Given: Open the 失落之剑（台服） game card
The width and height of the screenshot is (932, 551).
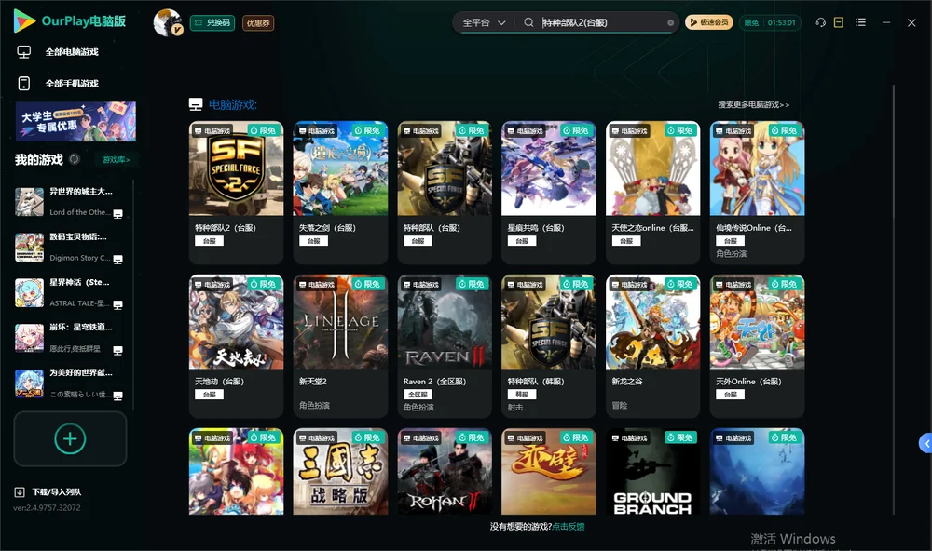Looking at the screenshot, I should pos(340,193).
